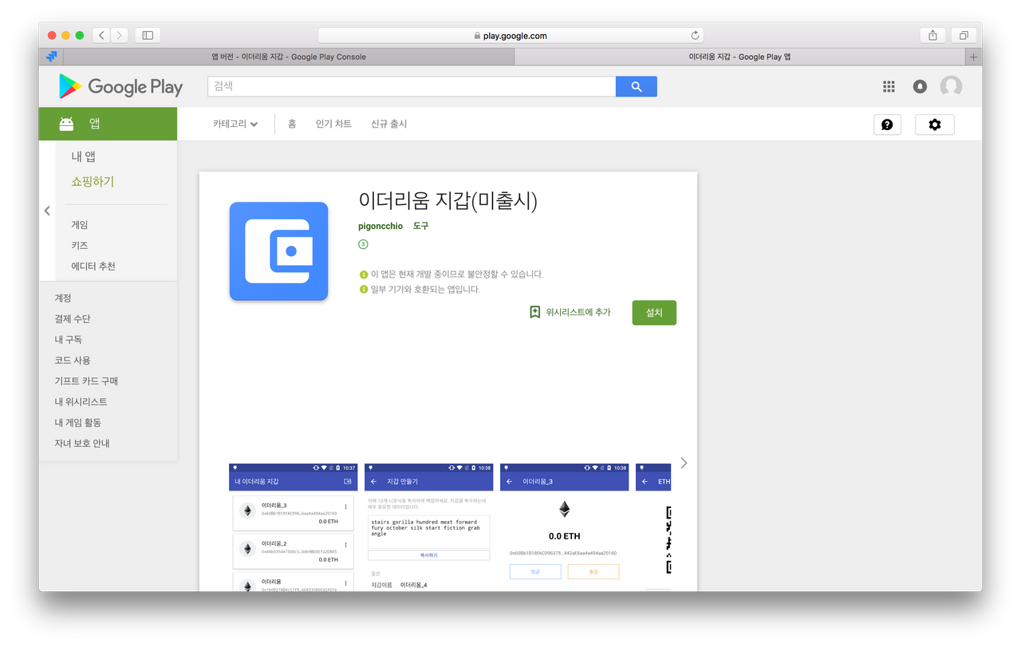Screen dimensions: 1021x647
Task: Switch to the Google Play Console browser tab
Action: (287, 57)
